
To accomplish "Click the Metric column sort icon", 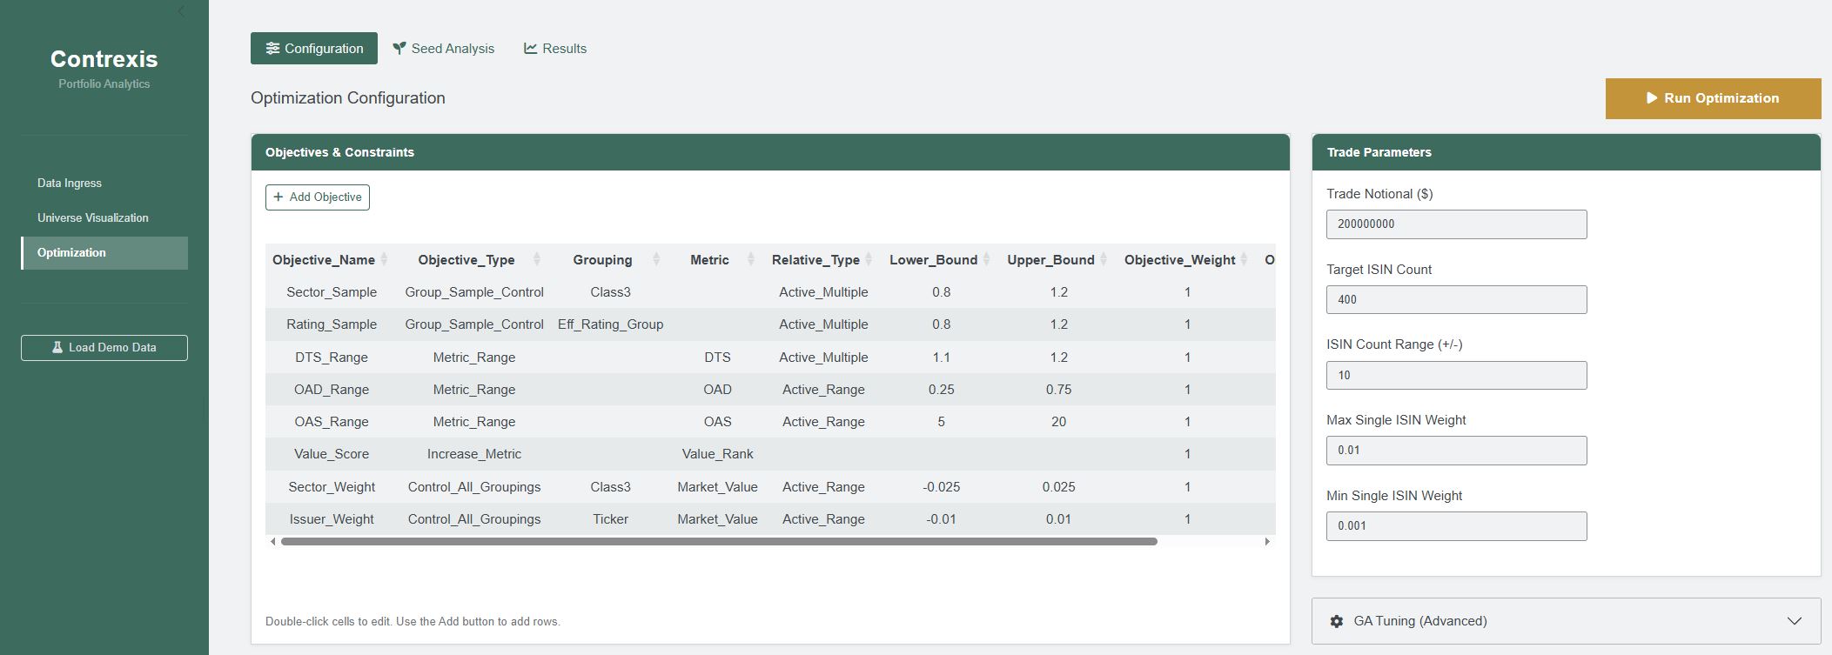I will pyautogui.click(x=750, y=260).
